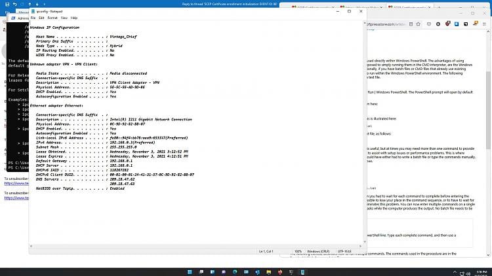Open Firefox from the taskbar
The width and height of the screenshot is (492, 276).
(x=280, y=272)
